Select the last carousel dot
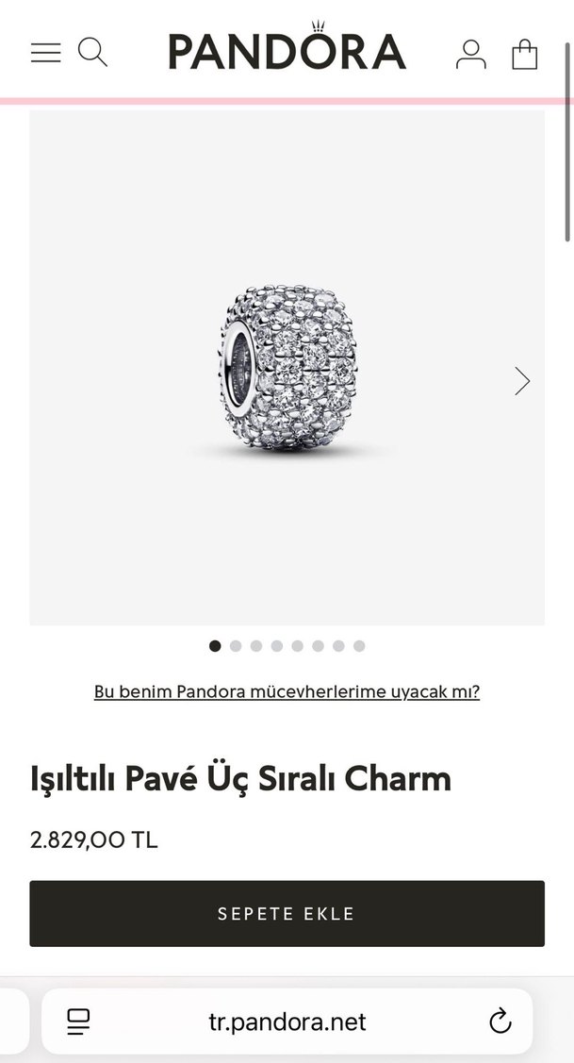Image resolution: width=574 pixels, height=1063 pixels. click(x=359, y=646)
